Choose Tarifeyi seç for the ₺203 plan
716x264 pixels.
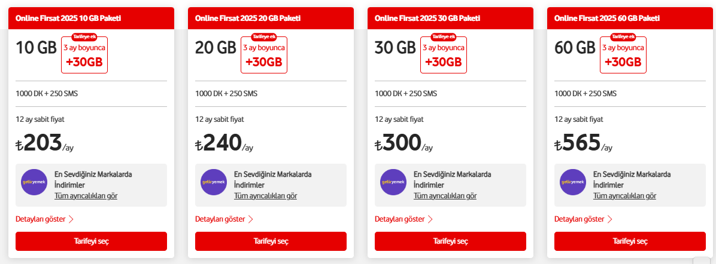(x=92, y=241)
